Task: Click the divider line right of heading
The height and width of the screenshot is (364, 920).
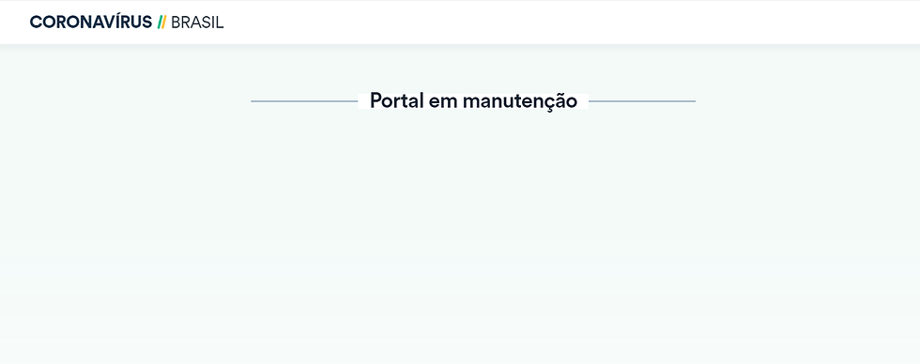Action: [x=642, y=101]
